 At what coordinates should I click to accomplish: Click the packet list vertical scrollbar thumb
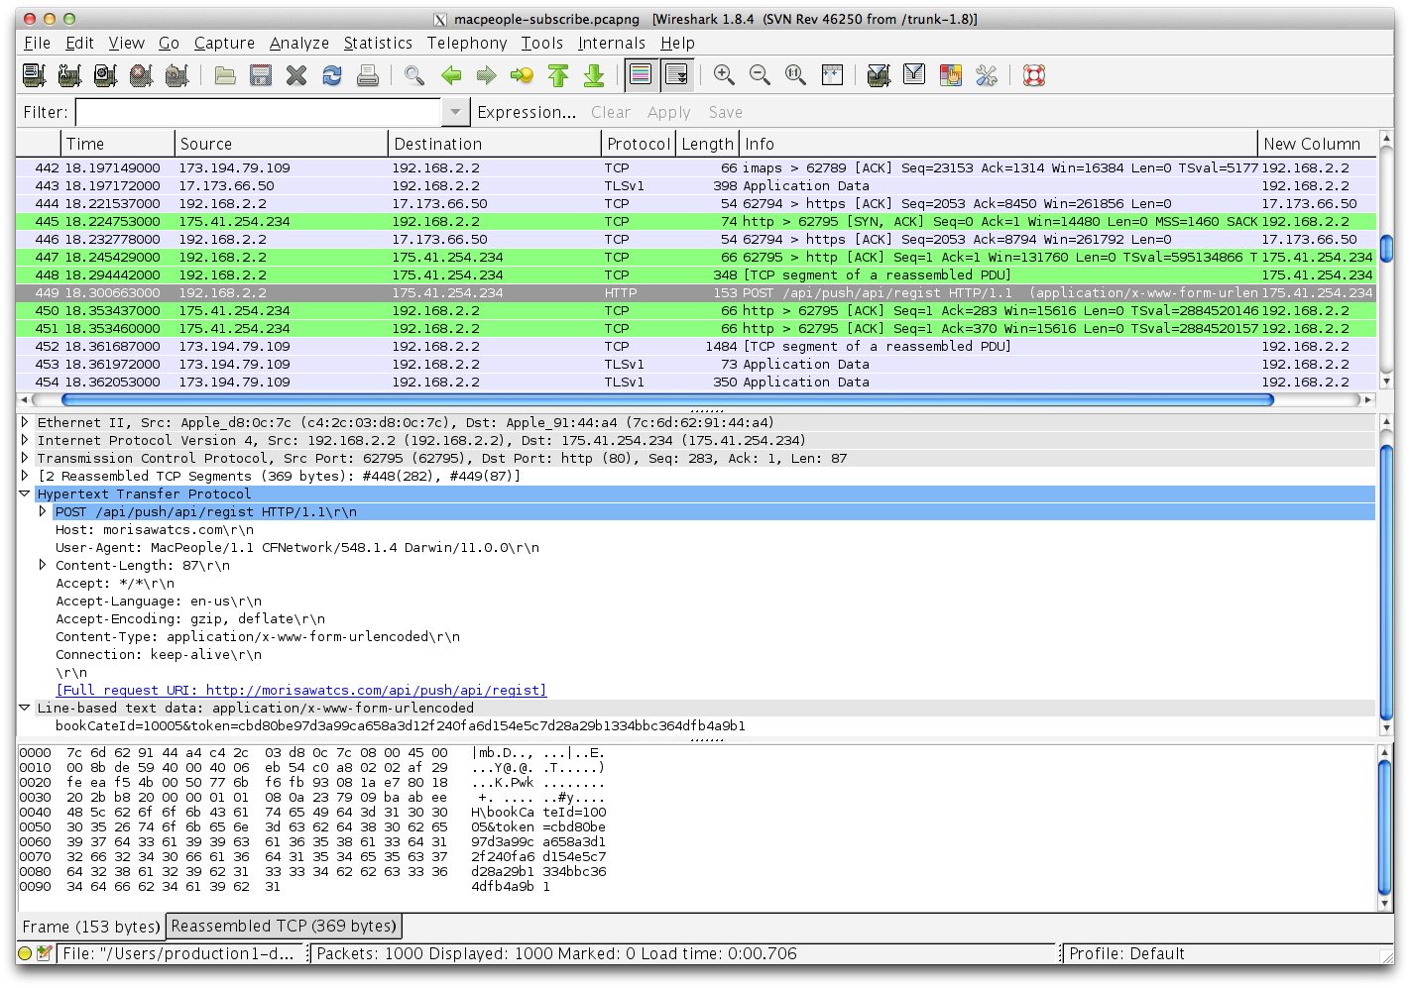(x=1386, y=249)
